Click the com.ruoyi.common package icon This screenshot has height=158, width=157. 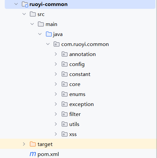click(57, 44)
